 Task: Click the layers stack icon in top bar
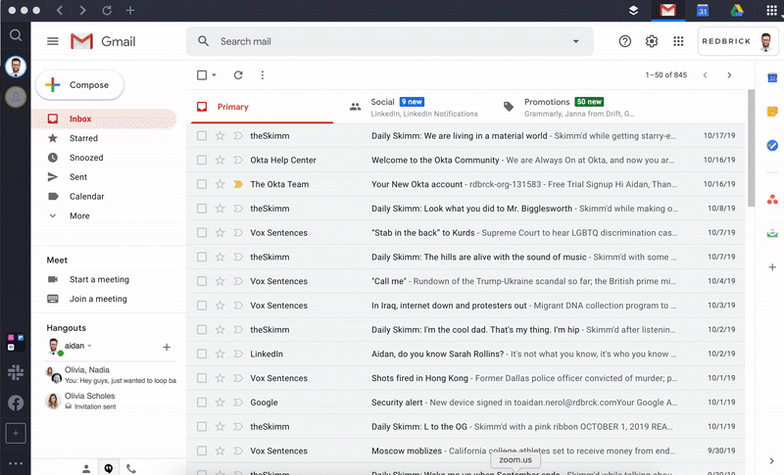click(633, 10)
